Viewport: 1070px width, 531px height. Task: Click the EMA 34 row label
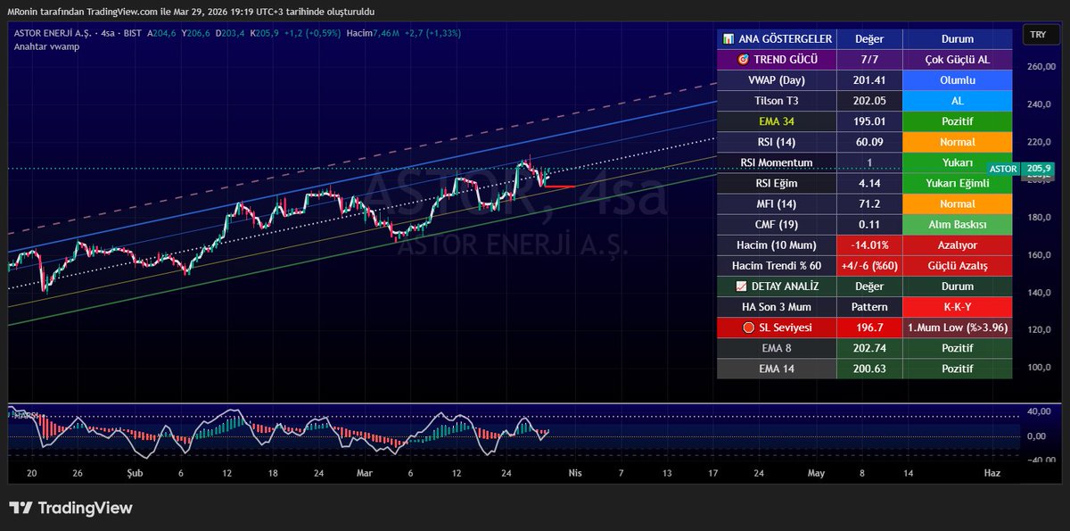(x=777, y=121)
